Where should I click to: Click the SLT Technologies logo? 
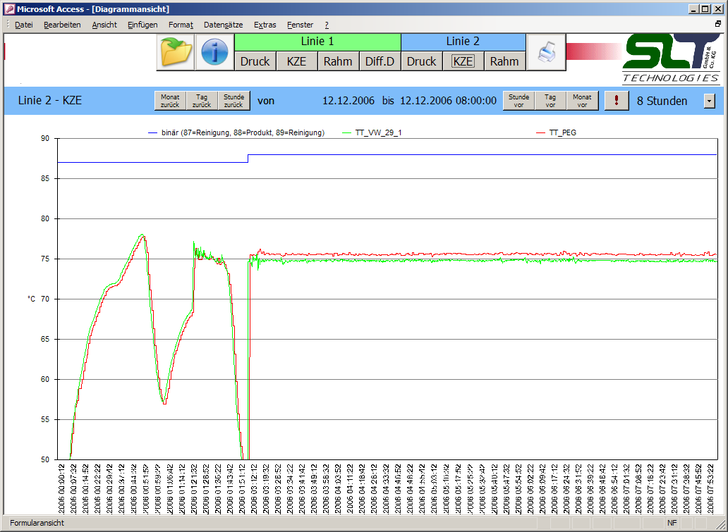pos(671,58)
